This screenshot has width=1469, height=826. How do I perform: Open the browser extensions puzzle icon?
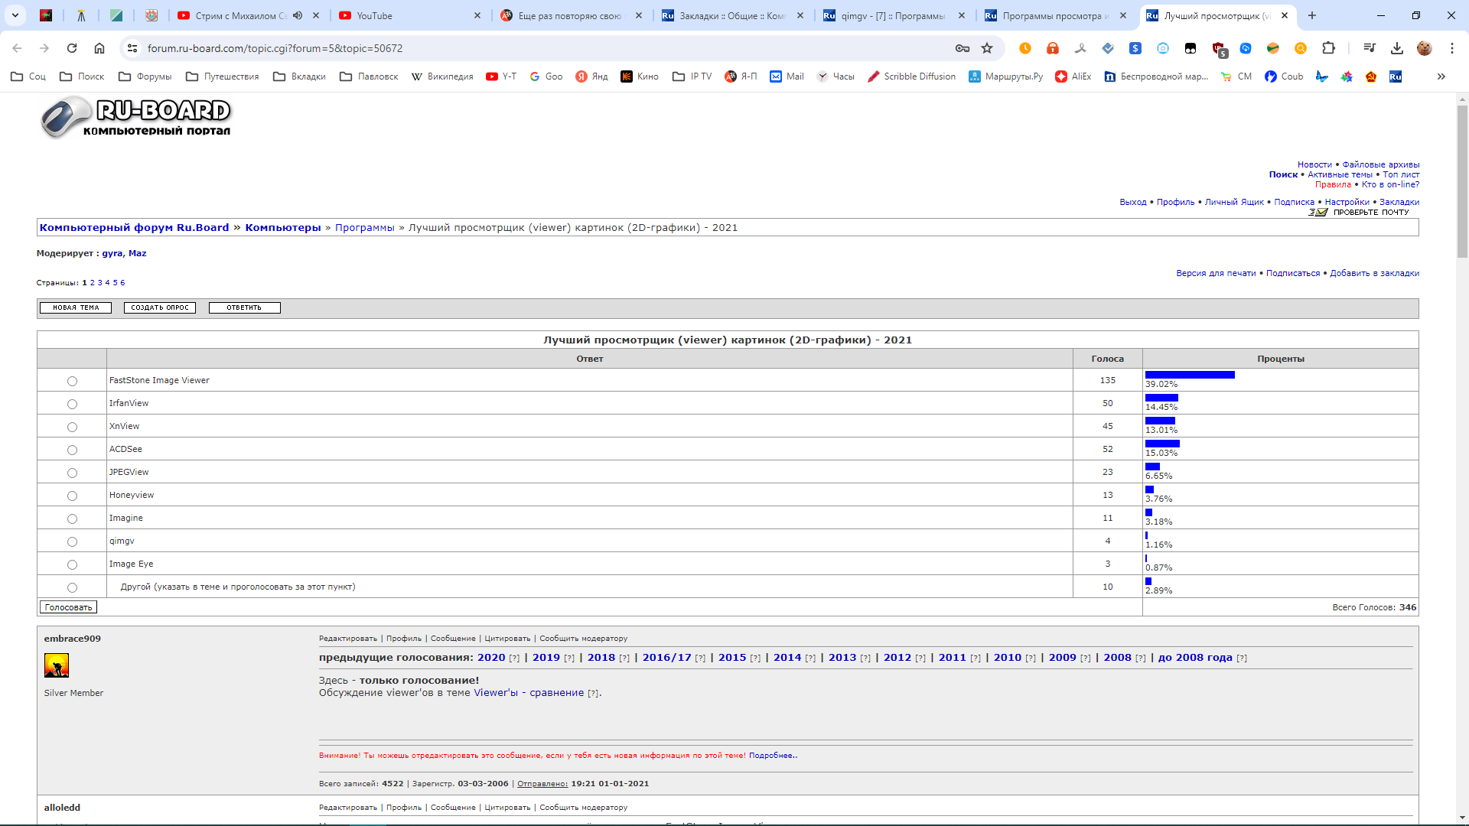[x=1328, y=48]
